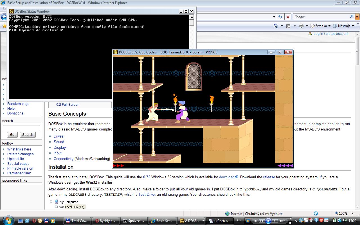Click the red stop loading icon
Screen dimensions: 360x225
coord(288,17)
